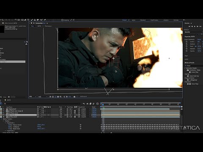Toggle shy layers switch in timeline

88,104
